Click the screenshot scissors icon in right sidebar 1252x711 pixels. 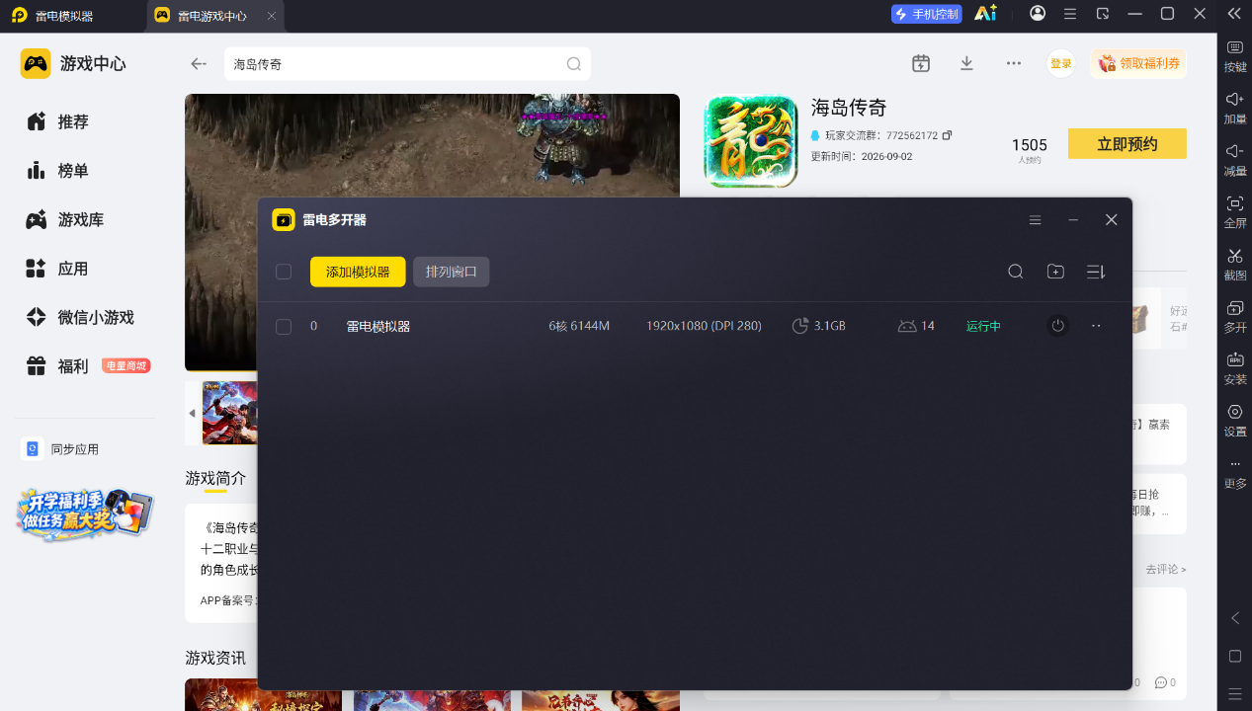point(1234,257)
